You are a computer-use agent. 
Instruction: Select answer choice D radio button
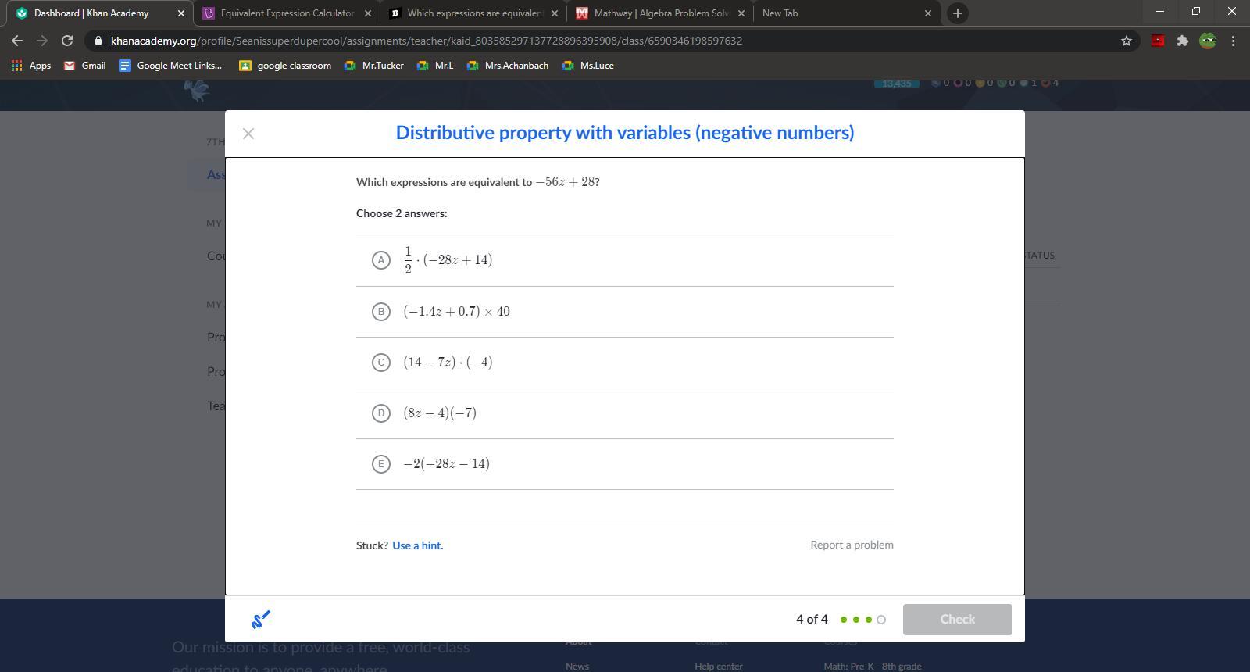click(x=380, y=413)
